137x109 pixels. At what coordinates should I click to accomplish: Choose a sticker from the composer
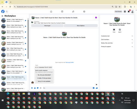pos(38,88)
